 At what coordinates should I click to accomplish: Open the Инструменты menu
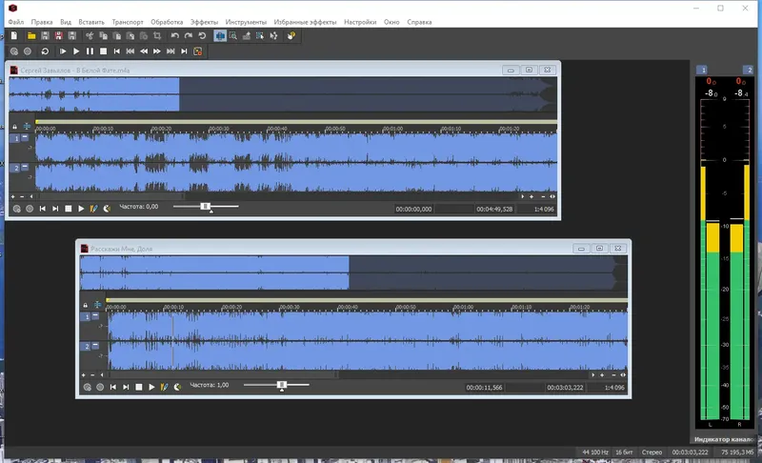click(x=246, y=22)
